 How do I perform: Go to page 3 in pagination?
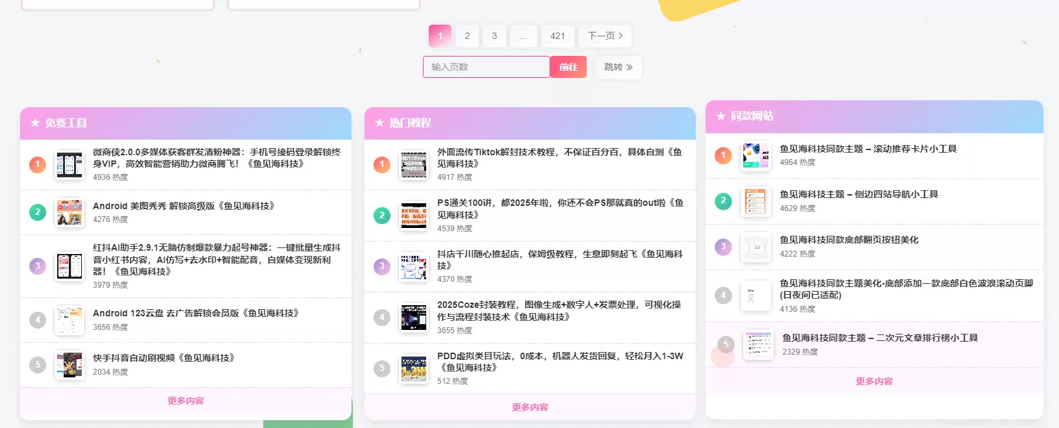pyautogui.click(x=494, y=36)
